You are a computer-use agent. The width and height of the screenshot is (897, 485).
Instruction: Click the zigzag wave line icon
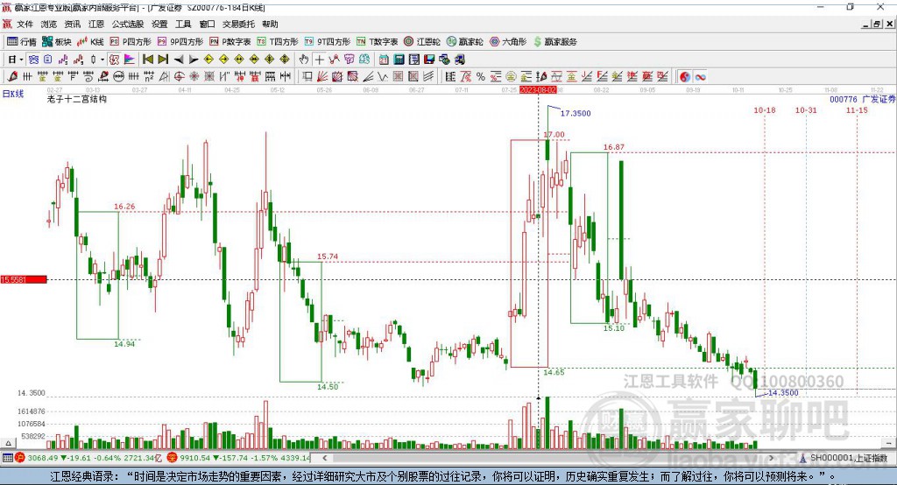383,76
